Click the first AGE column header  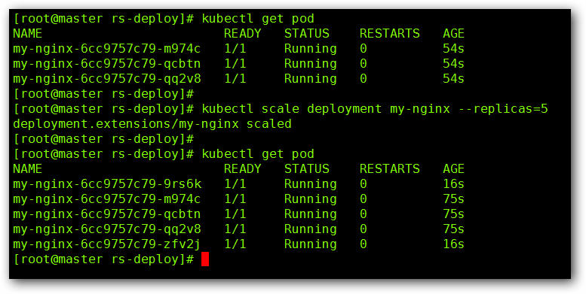pos(454,34)
